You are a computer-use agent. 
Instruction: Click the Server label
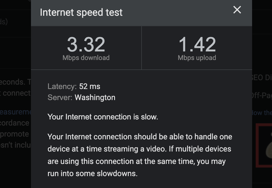click(60, 98)
